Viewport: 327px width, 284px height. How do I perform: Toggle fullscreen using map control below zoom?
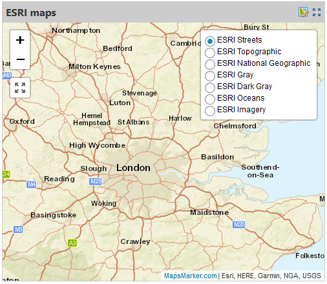pyautogui.click(x=20, y=88)
